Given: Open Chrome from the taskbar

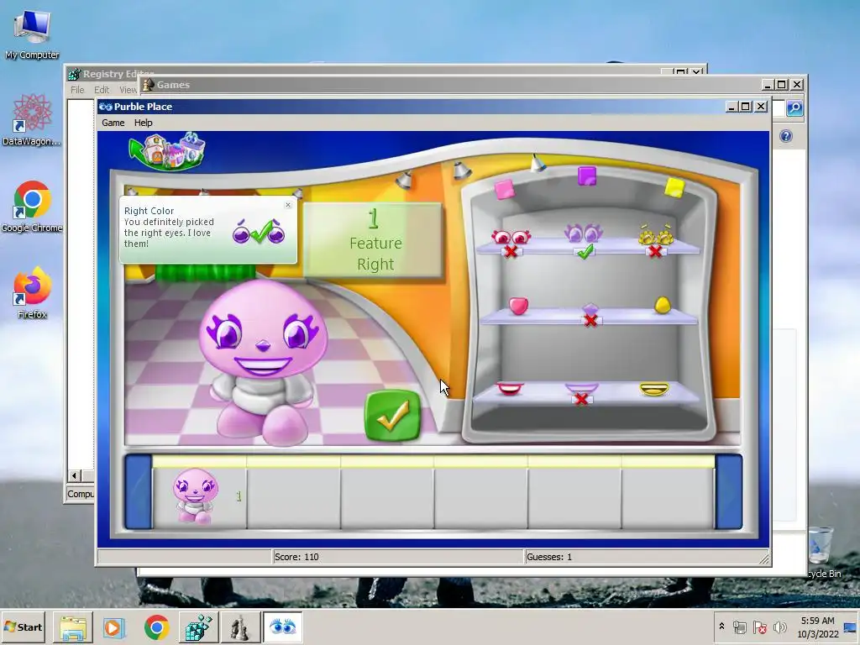Looking at the screenshot, I should [156, 627].
